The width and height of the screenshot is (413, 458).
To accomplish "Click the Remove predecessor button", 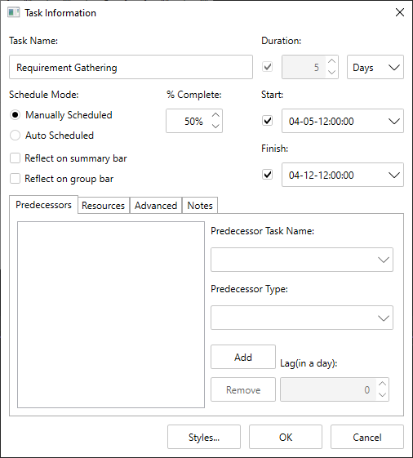I will pyautogui.click(x=243, y=389).
